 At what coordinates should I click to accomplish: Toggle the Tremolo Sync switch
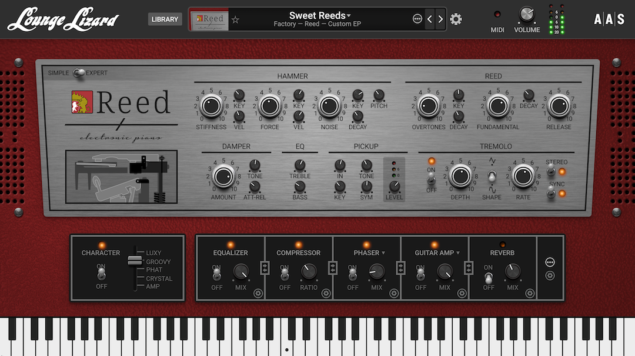click(x=551, y=192)
